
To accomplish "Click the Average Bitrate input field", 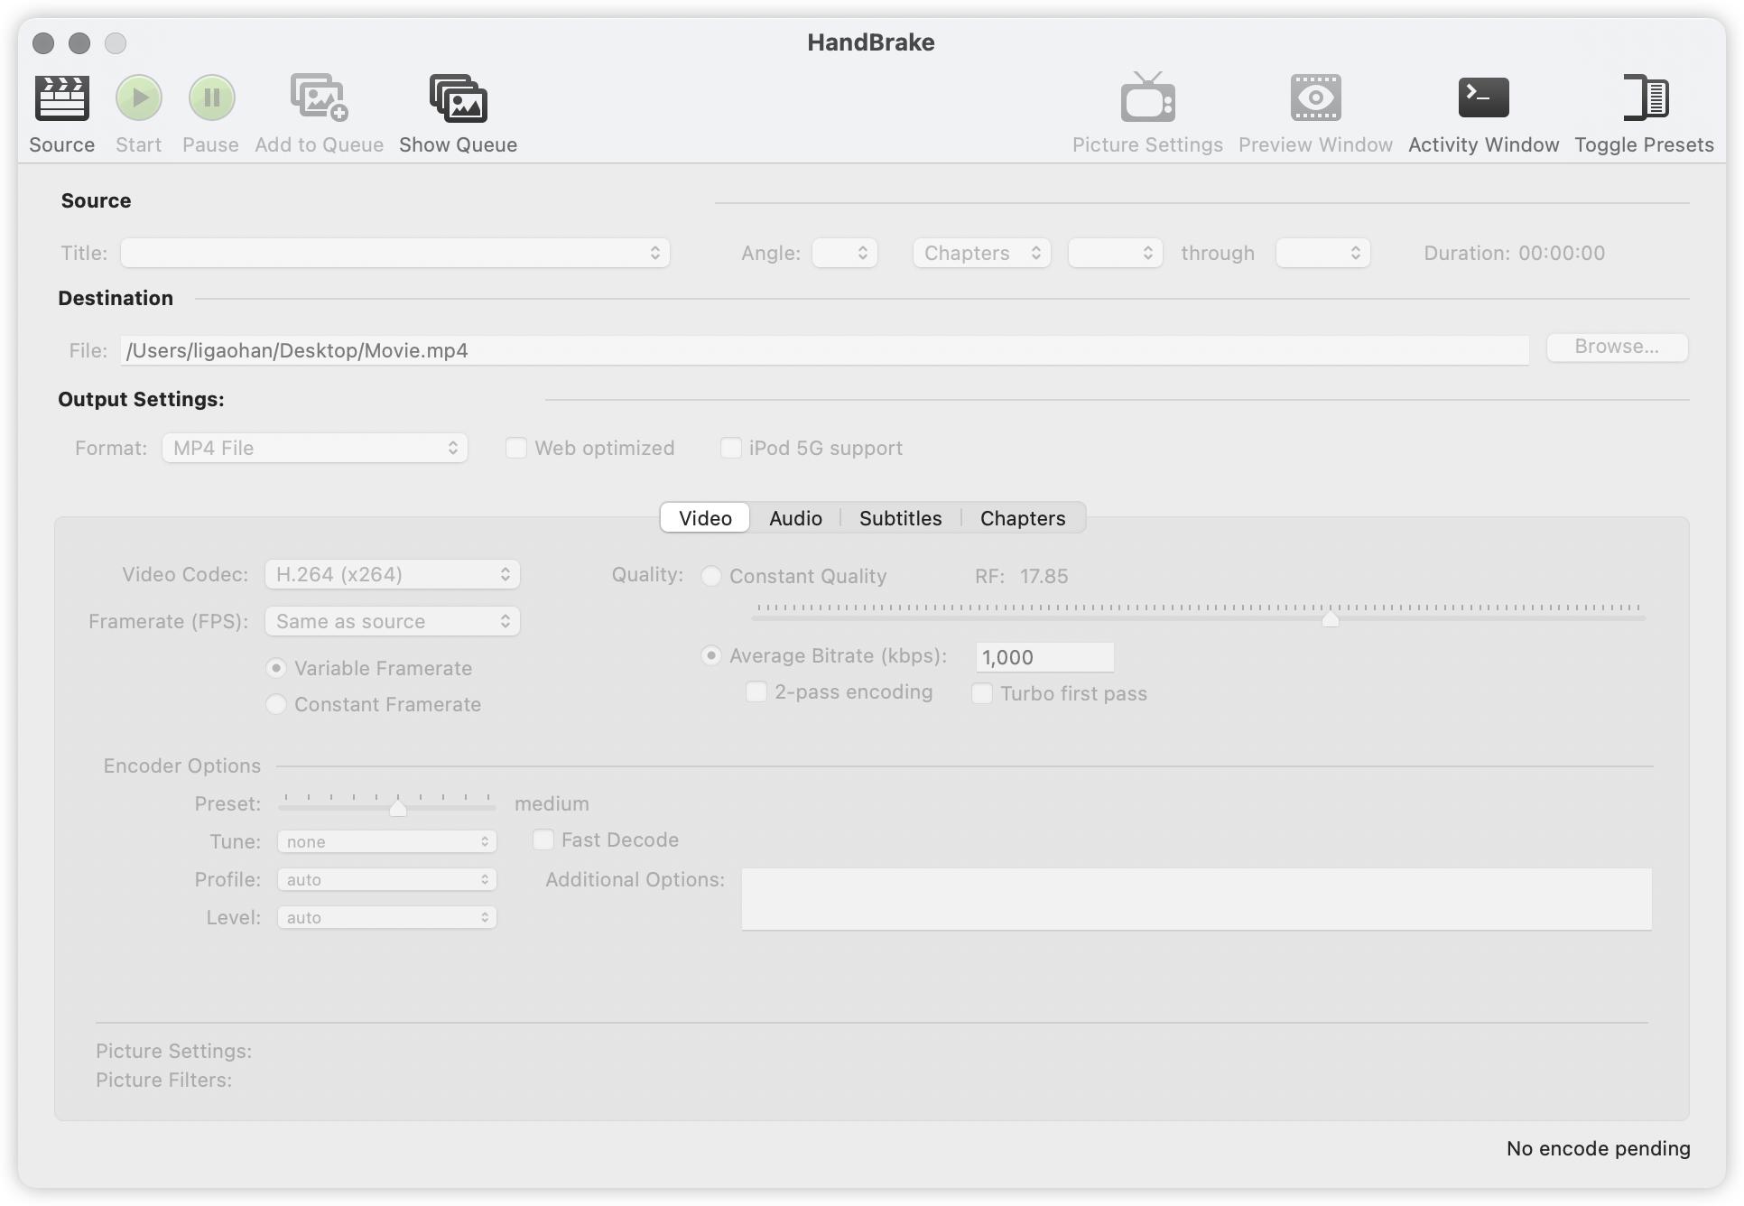I will coord(1044,657).
